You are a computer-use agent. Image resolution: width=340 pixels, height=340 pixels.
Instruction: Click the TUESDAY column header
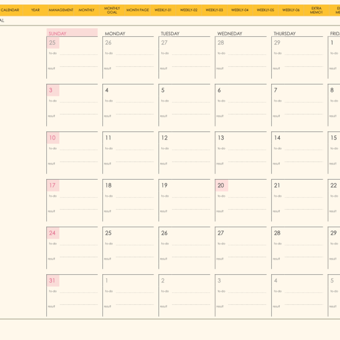(x=170, y=34)
